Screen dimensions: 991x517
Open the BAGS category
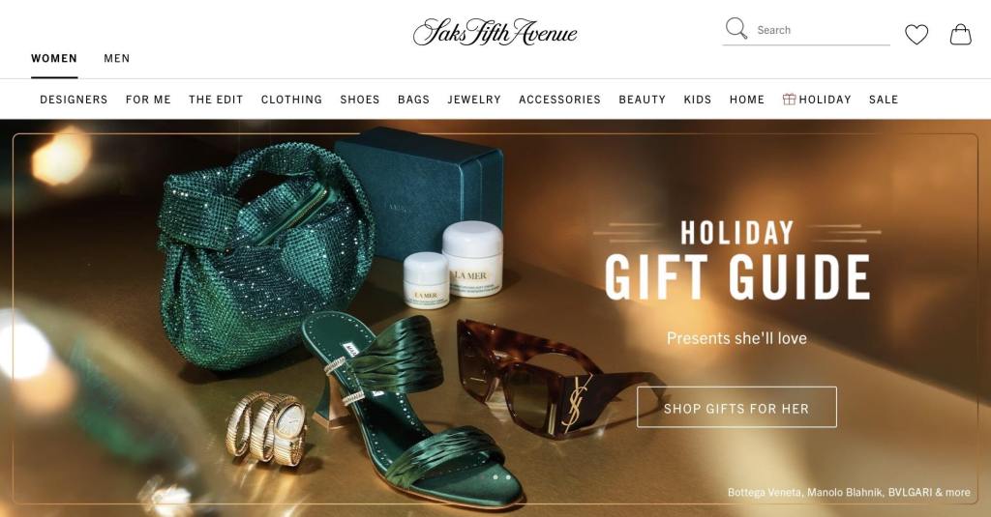point(414,100)
